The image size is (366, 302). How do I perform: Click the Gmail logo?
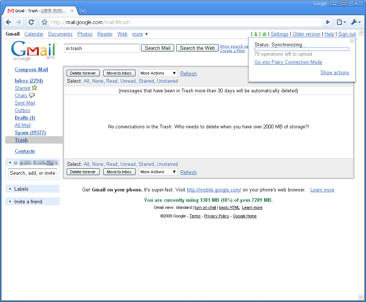click(x=34, y=51)
